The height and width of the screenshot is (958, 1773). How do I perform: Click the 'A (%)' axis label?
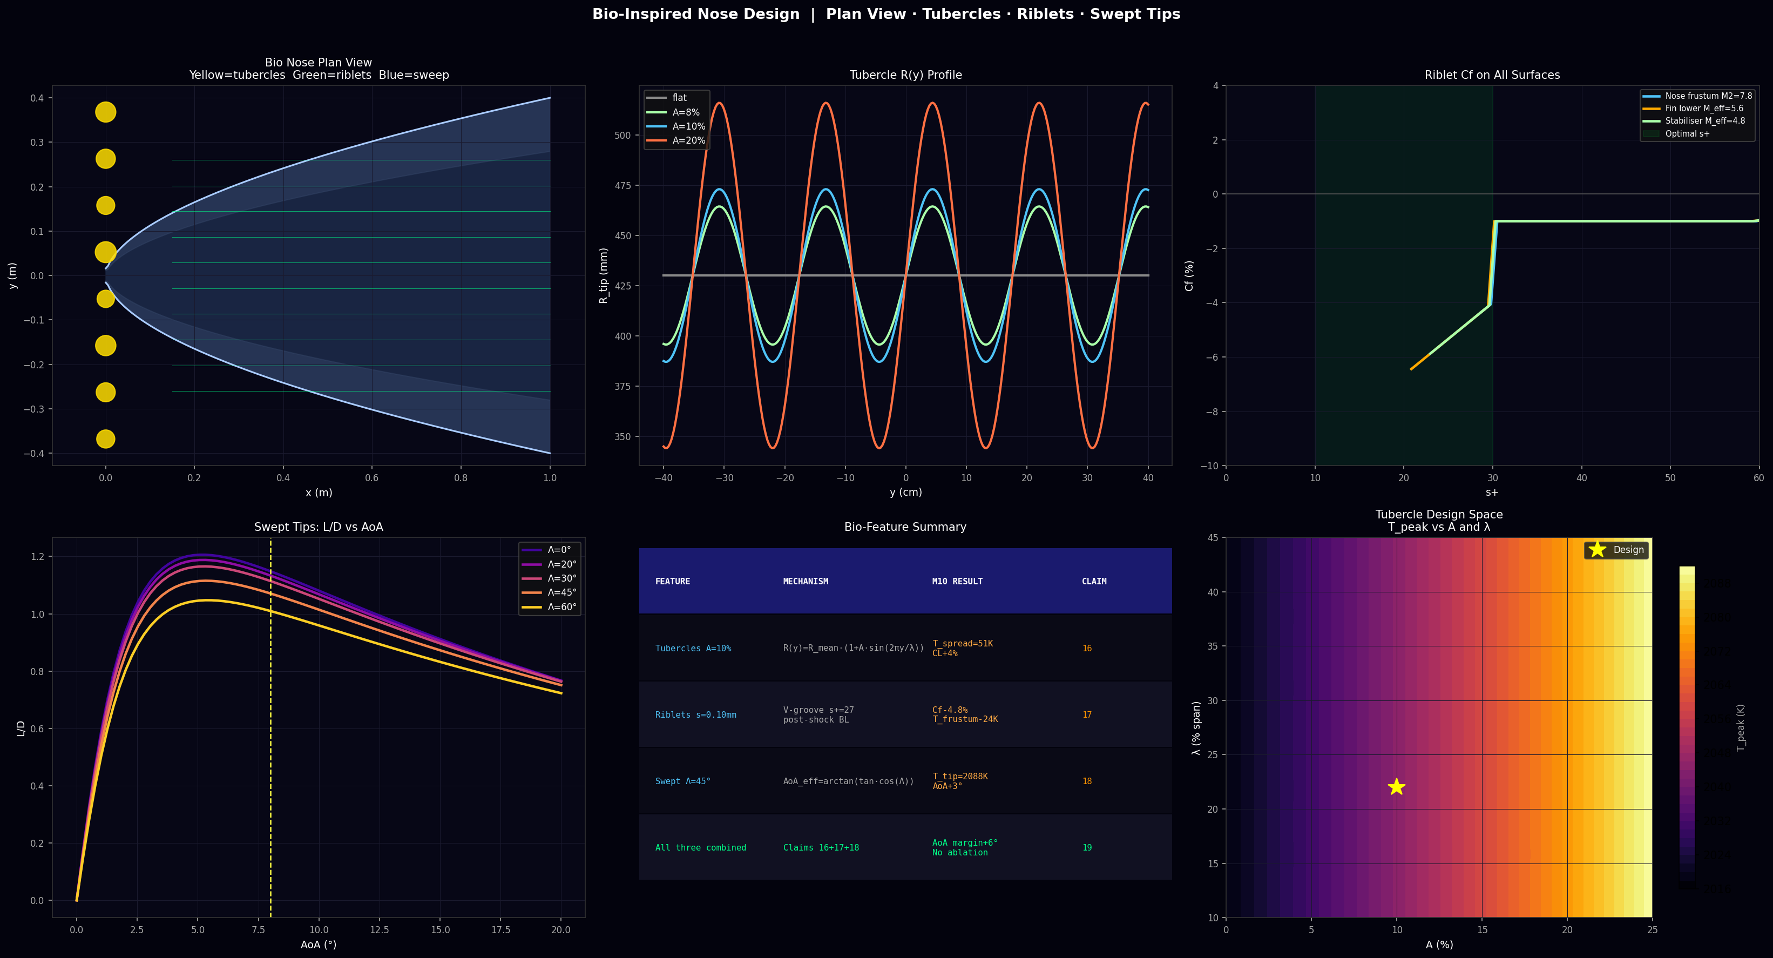pyautogui.click(x=1439, y=945)
